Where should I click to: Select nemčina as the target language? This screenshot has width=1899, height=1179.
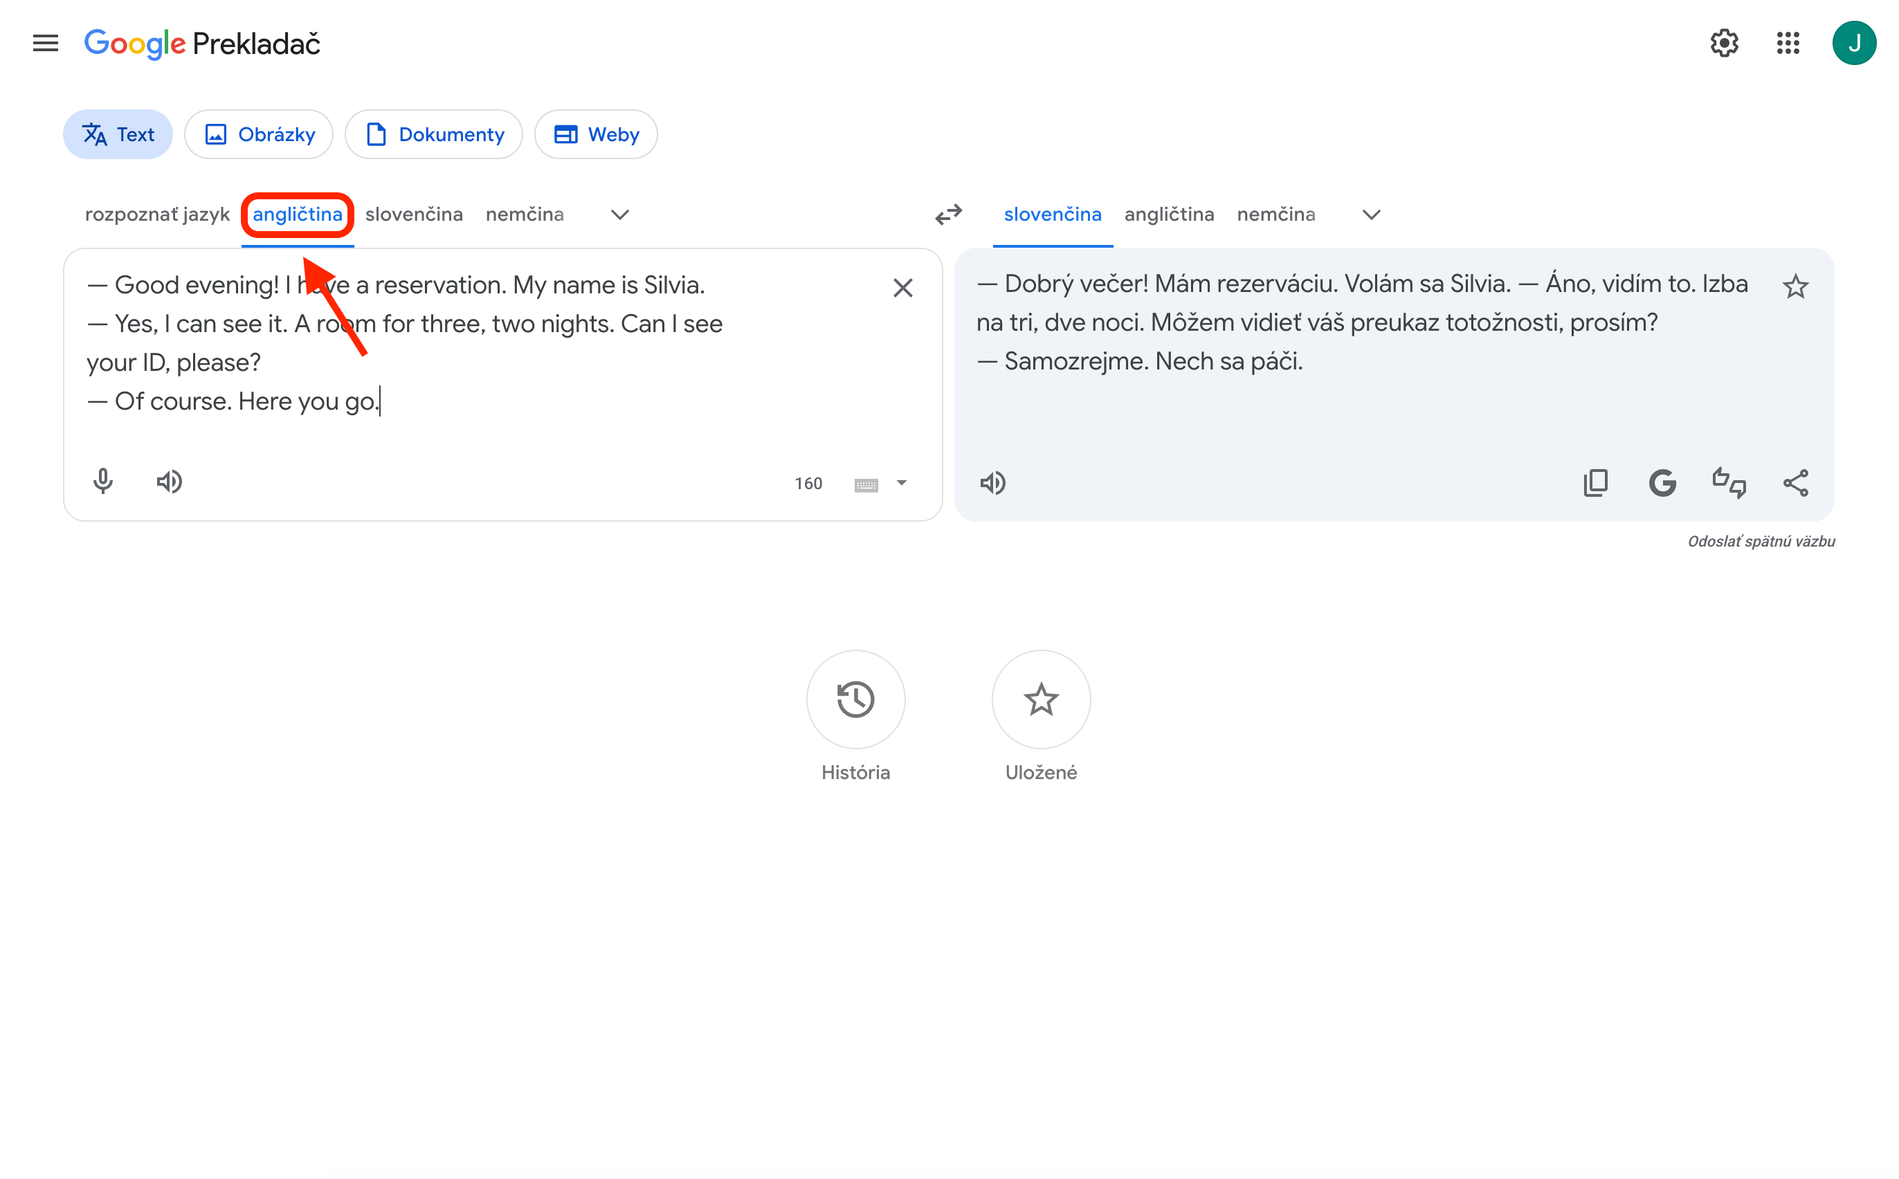point(1276,214)
